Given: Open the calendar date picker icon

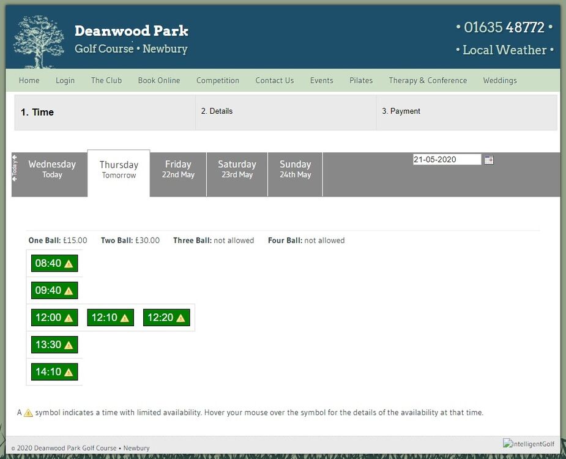Looking at the screenshot, I should click(489, 160).
